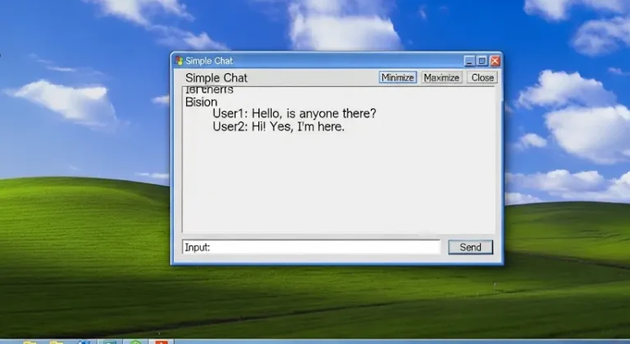Click the labeled Close text button
Screen dimensions: 630x344
pos(482,77)
